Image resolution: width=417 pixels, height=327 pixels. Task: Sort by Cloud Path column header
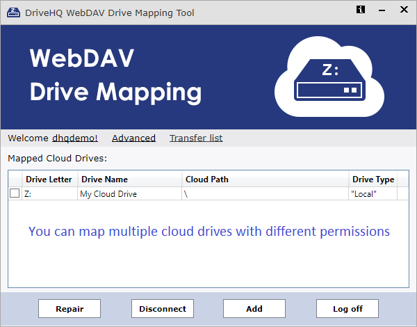(265, 180)
